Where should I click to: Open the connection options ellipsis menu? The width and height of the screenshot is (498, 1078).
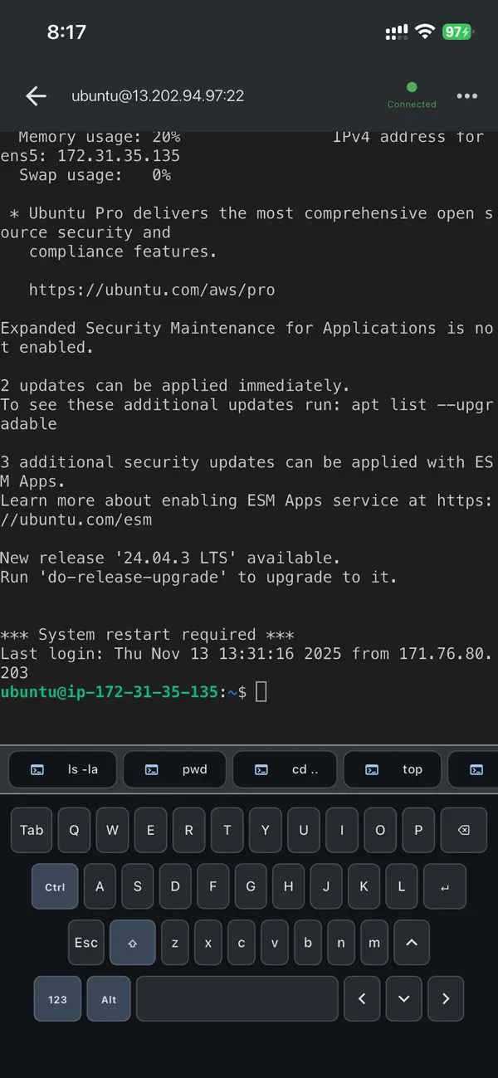[466, 95]
